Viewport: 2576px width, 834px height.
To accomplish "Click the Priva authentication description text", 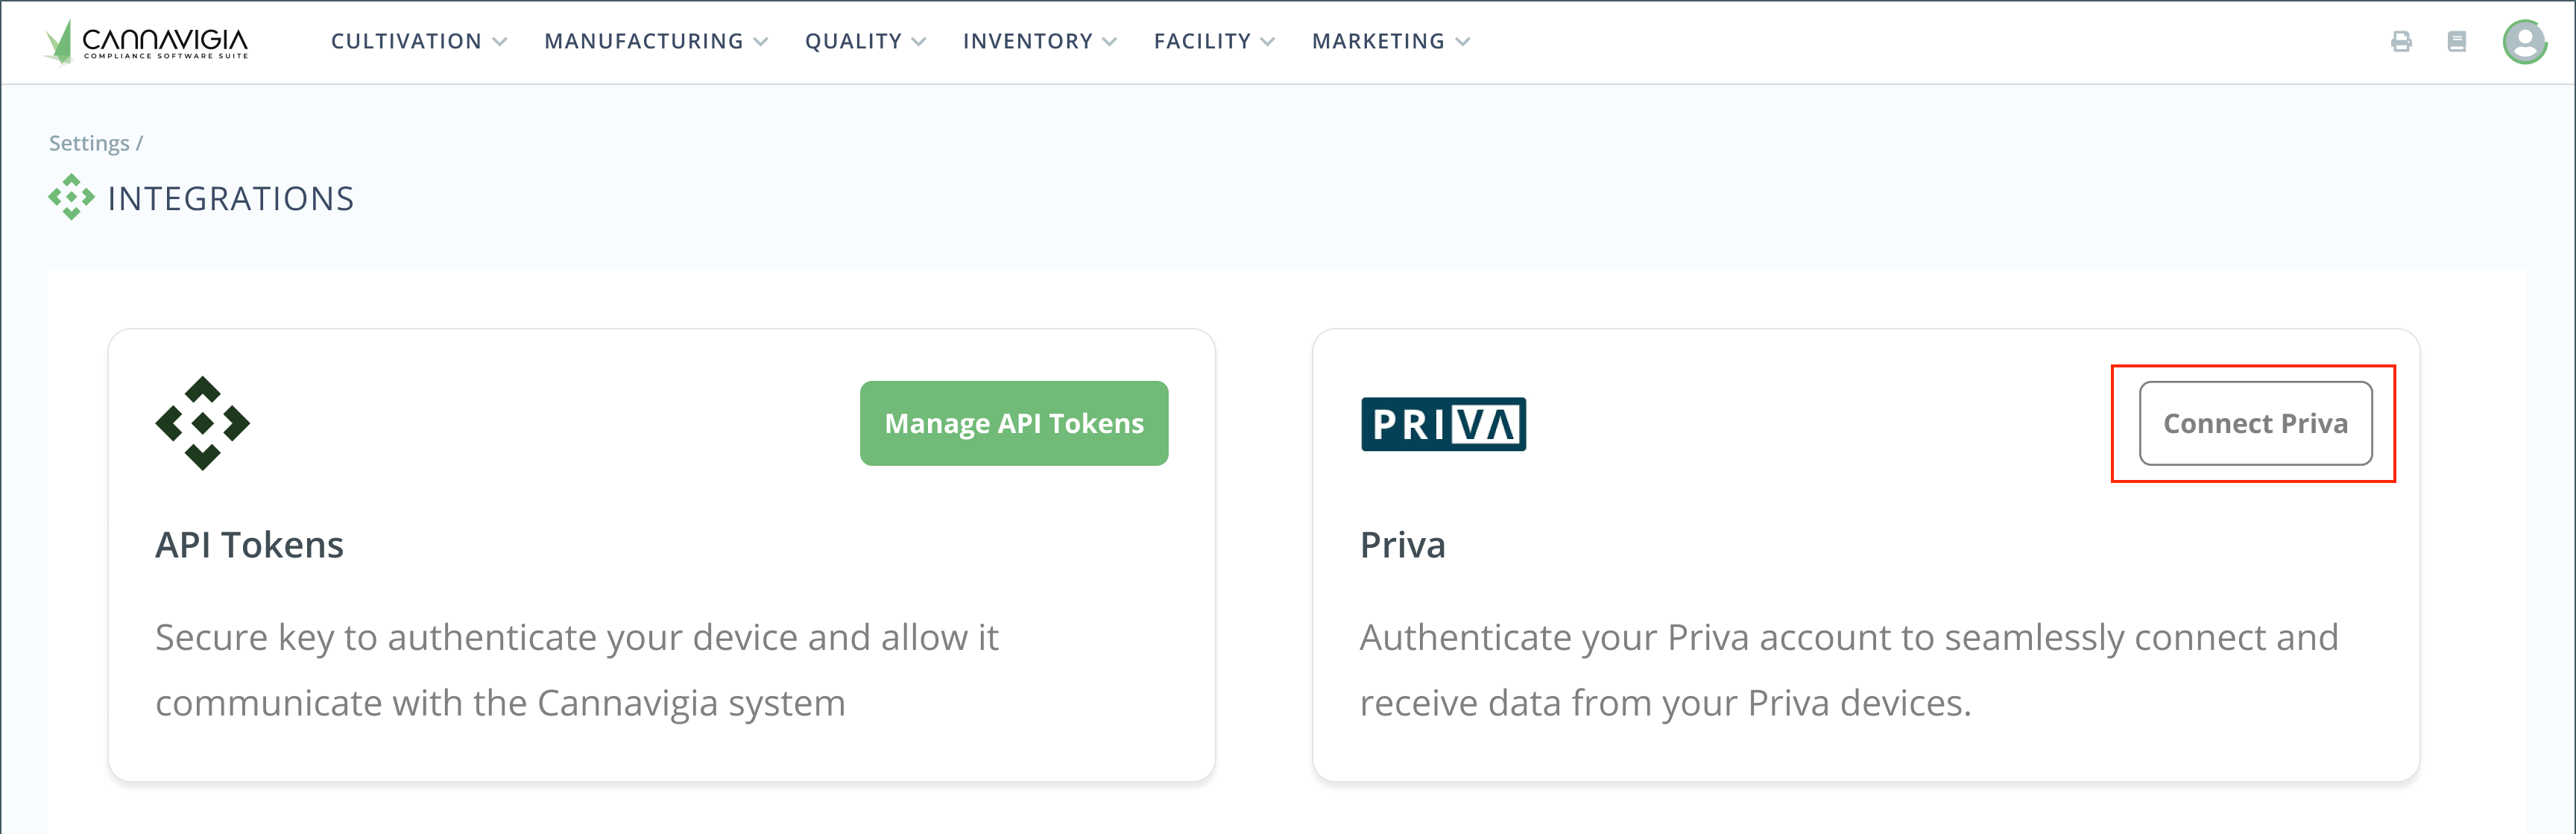I will click(x=1848, y=669).
